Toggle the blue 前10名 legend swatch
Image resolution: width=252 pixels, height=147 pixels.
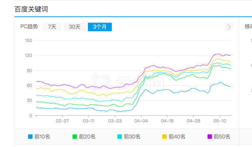30,137
